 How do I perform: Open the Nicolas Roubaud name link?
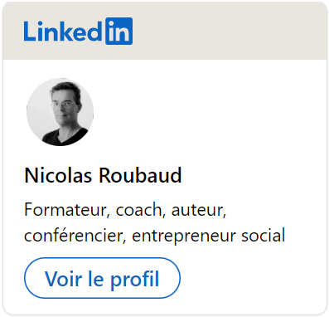point(103,175)
